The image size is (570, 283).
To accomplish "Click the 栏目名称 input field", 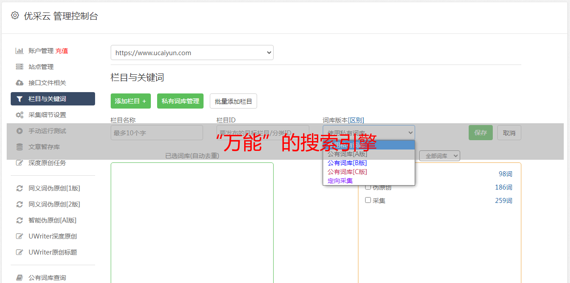I will coord(157,133).
